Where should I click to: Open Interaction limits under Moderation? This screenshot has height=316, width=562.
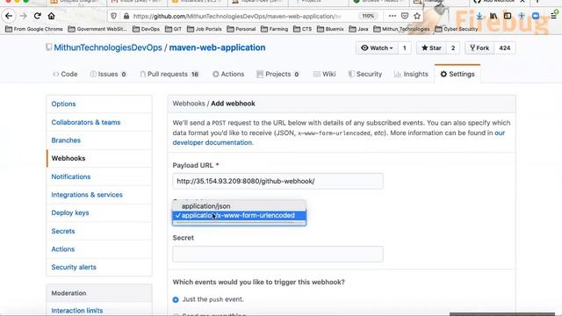77,311
